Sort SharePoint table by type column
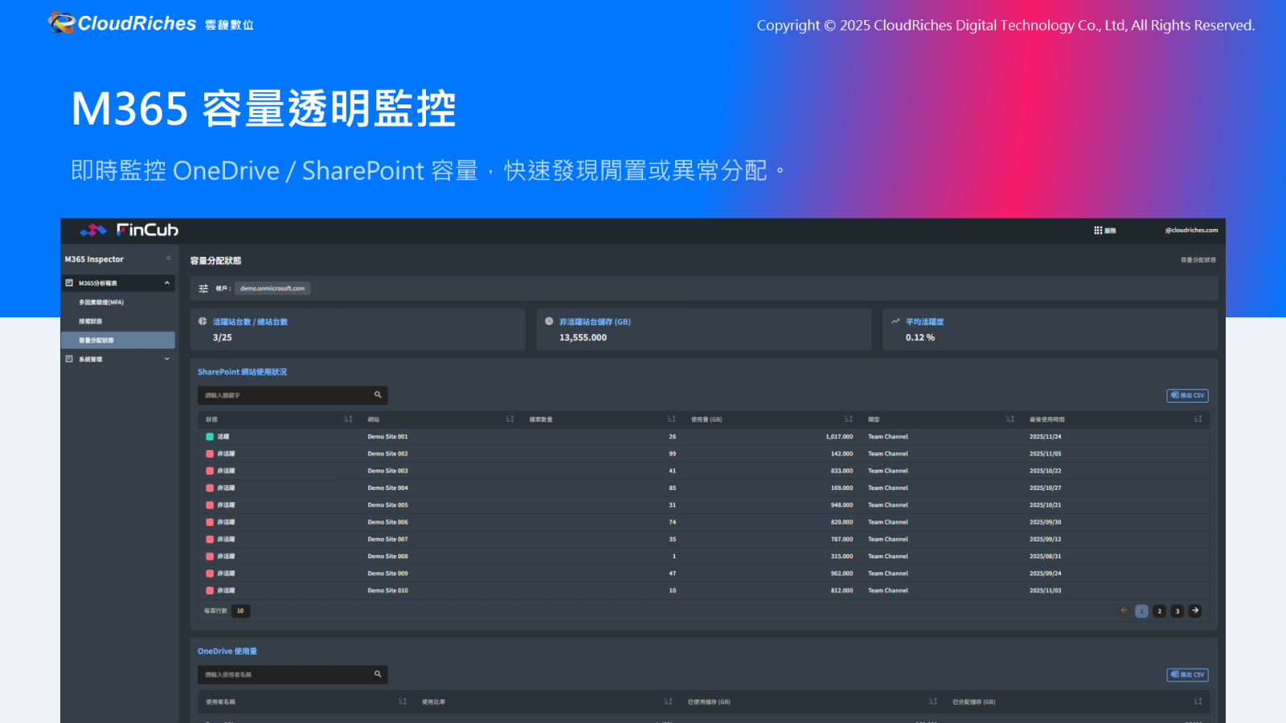 click(x=1010, y=419)
